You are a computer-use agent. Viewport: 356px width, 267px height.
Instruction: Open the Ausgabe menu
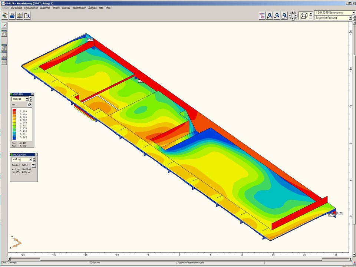point(92,8)
